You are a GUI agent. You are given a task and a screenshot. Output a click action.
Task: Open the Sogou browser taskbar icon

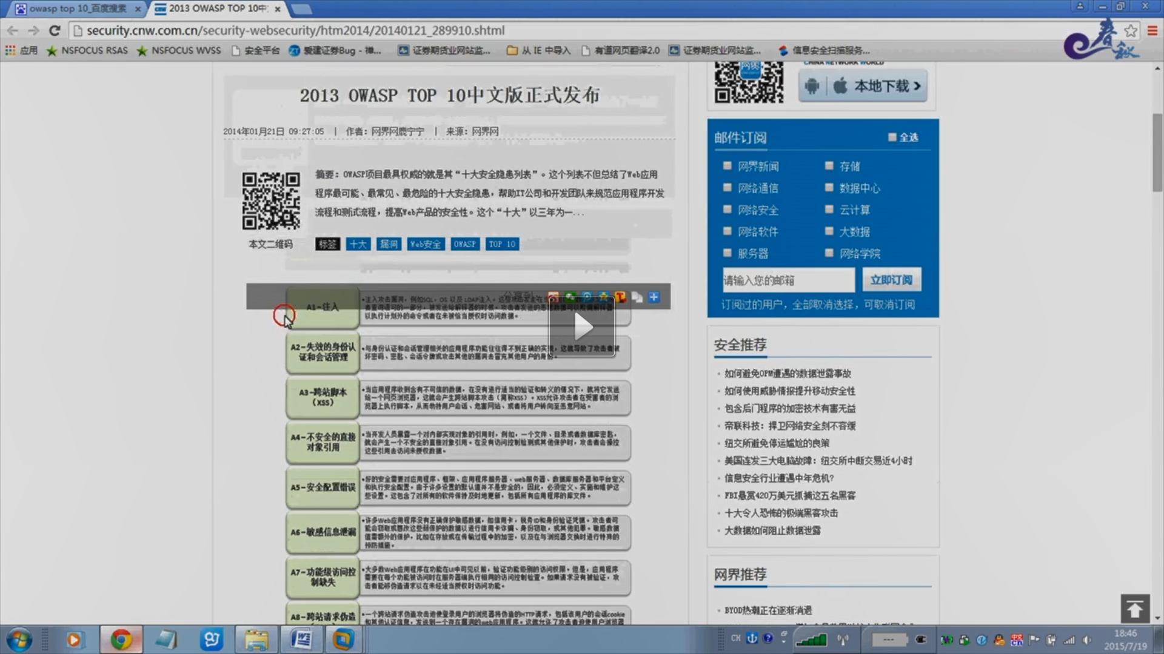[x=212, y=639]
